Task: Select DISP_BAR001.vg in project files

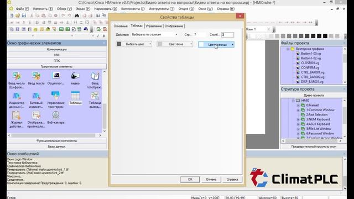Action: (312, 82)
